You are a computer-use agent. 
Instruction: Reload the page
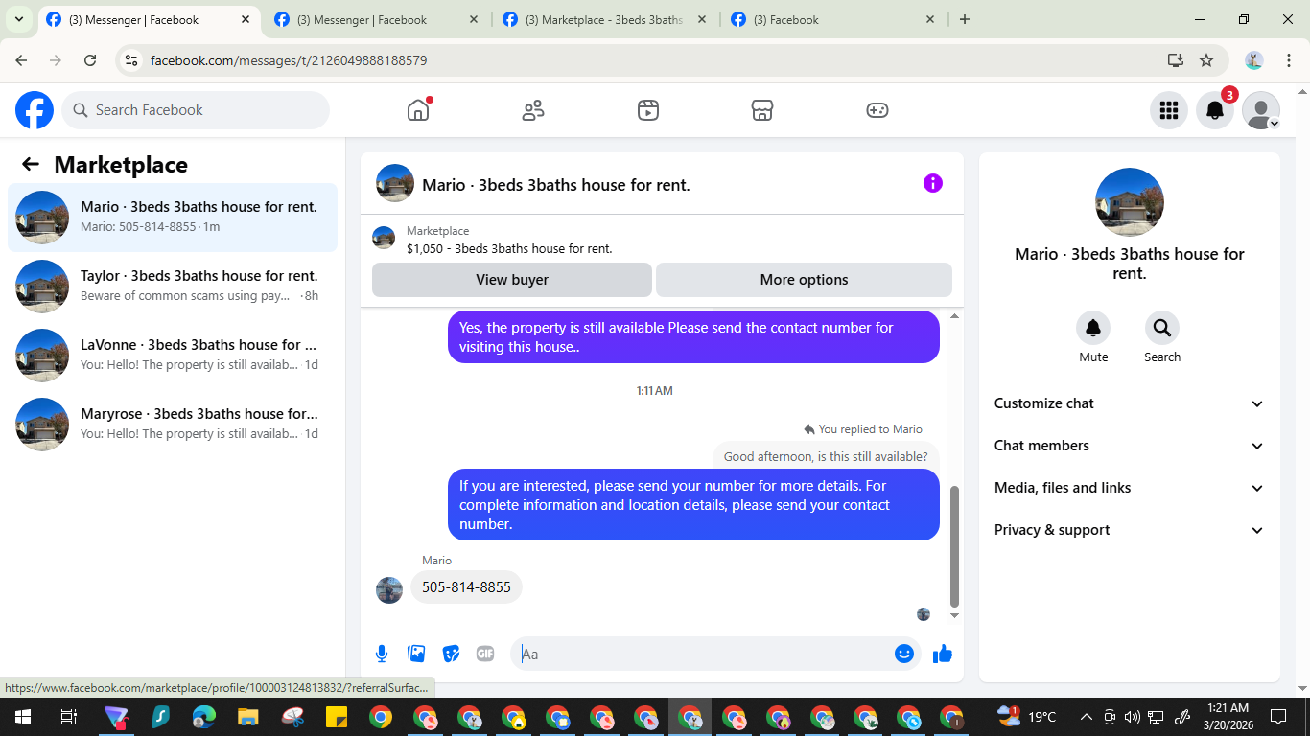coord(90,60)
